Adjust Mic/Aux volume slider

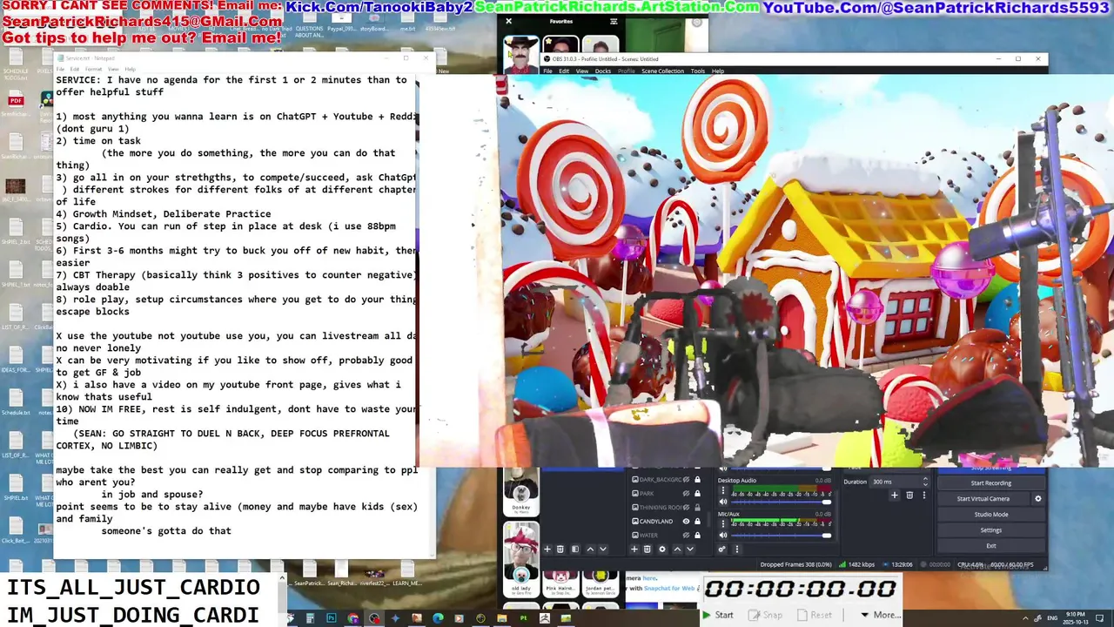tap(780, 535)
